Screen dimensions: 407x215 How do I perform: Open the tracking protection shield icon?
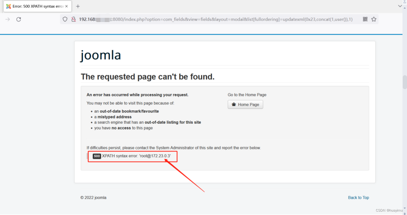[x=65, y=19]
